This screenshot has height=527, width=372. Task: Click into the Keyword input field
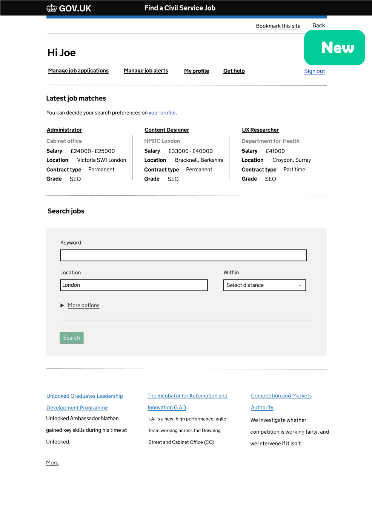(x=183, y=255)
